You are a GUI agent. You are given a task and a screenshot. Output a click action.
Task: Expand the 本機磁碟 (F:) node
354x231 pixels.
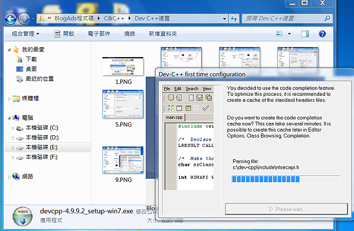(x=13, y=158)
